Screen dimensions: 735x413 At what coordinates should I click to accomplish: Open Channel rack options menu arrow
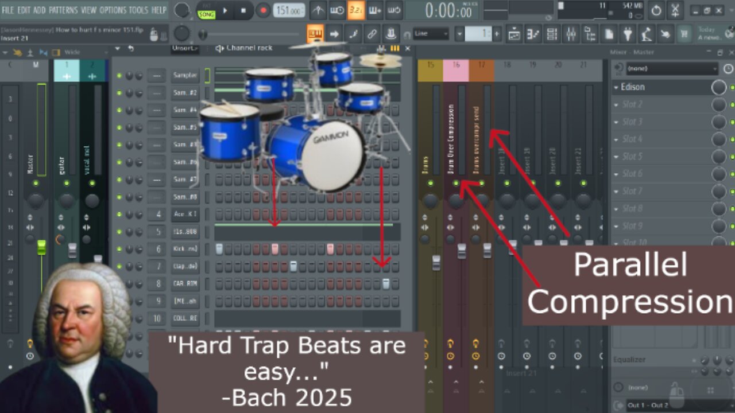(x=119, y=48)
